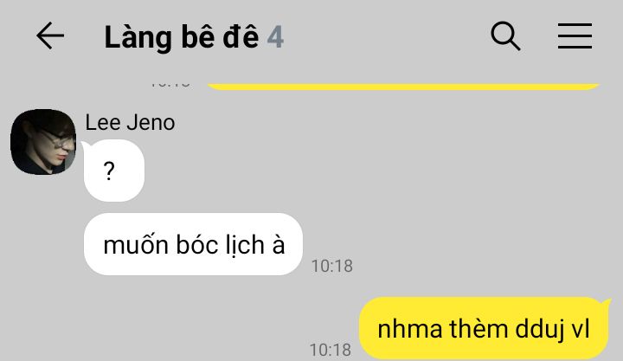Click the word "lịch" in the white message
Viewport: 623px width, 361px height.
[245, 245]
